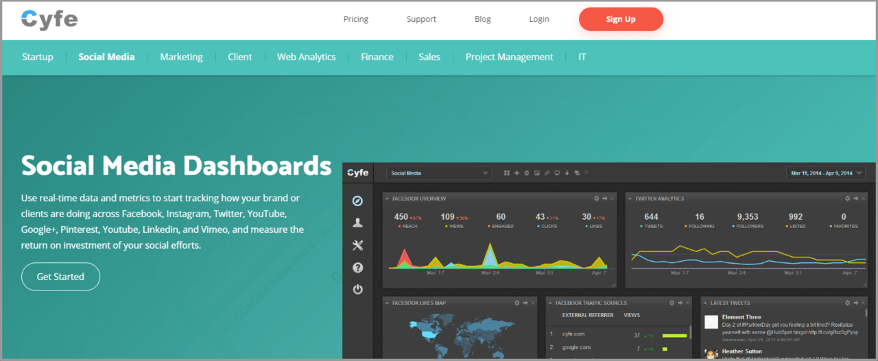Click Twitter Analytics widget arrow icon
The image size is (878, 361).
855,199
